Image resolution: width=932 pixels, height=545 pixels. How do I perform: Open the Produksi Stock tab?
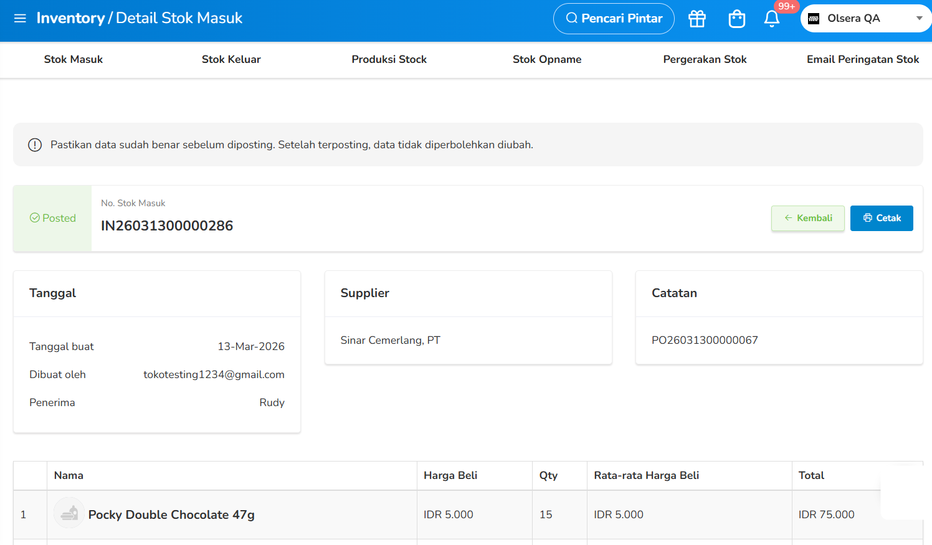[389, 60]
